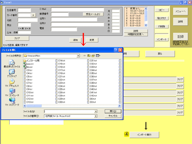Click left arrow of file list scrollbar
Image resolution: width=192 pixels, height=144 pixels.
click(25, 106)
